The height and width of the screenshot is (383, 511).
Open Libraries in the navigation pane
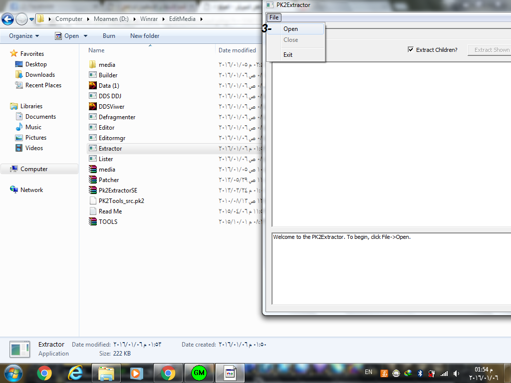tap(31, 106)
